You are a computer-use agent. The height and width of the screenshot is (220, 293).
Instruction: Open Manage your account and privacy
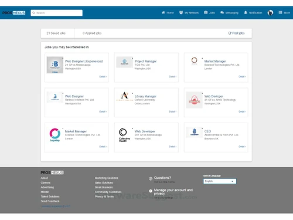click(173, 192)
